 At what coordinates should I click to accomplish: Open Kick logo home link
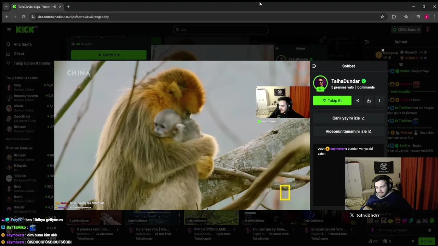[x=27, y=30]
